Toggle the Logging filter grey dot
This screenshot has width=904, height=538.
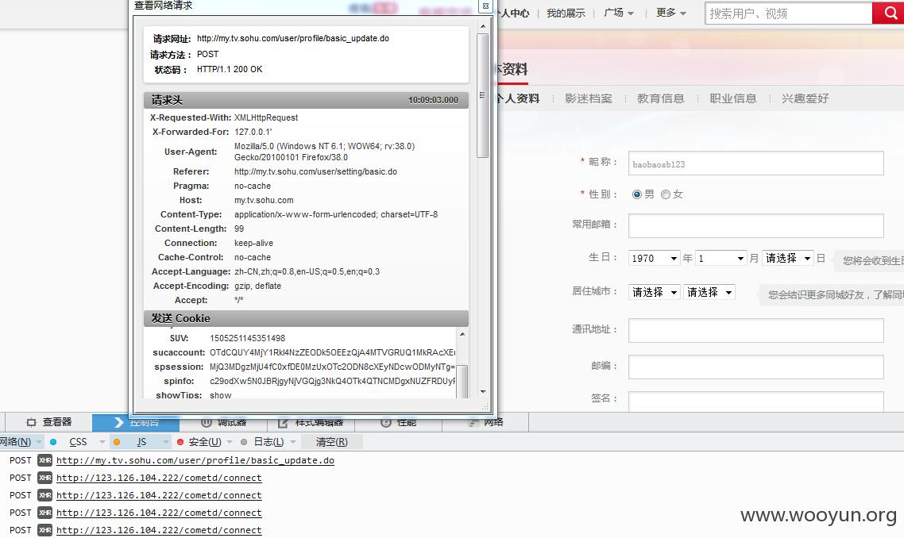(244, 442)
